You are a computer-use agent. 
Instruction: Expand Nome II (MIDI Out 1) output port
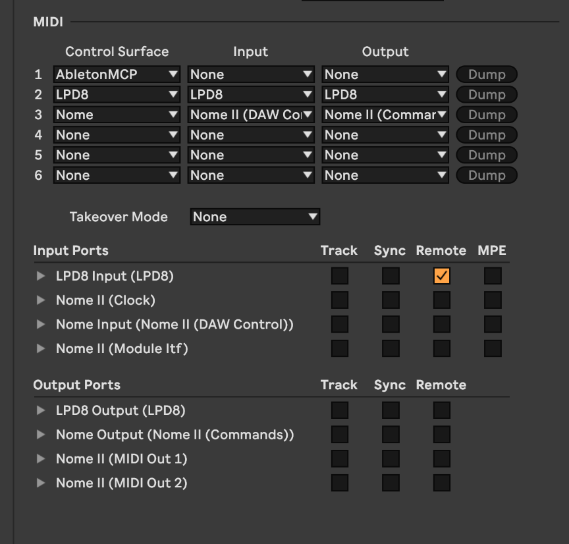point(41,459)
